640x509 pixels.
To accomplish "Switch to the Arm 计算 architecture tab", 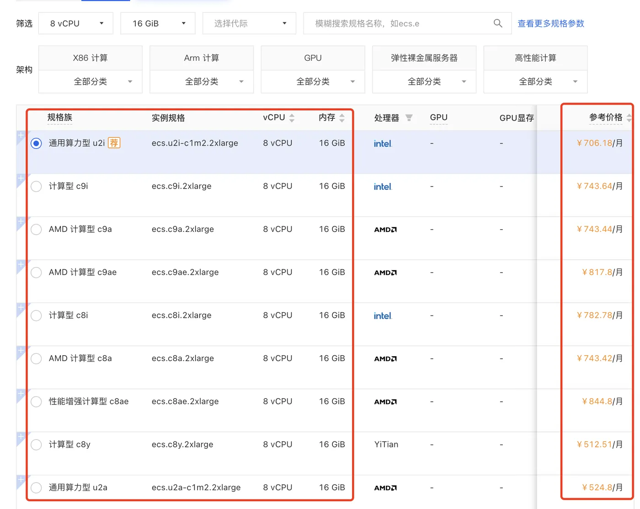I will (x=202, y=58).
